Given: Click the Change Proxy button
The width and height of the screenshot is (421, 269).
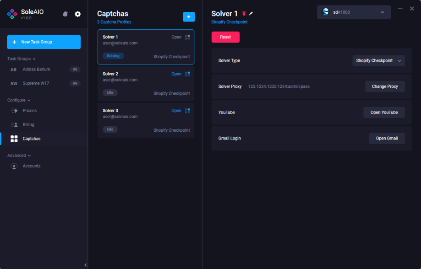Looking at the screenshot, I should coord(385,86).
